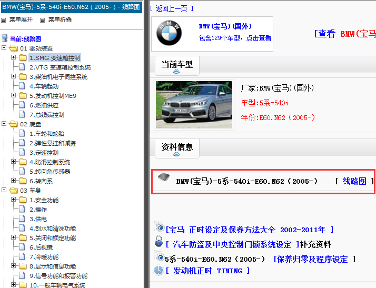Open the 当前车型 tab
376x288 pixels.
[x=177, y=65]
